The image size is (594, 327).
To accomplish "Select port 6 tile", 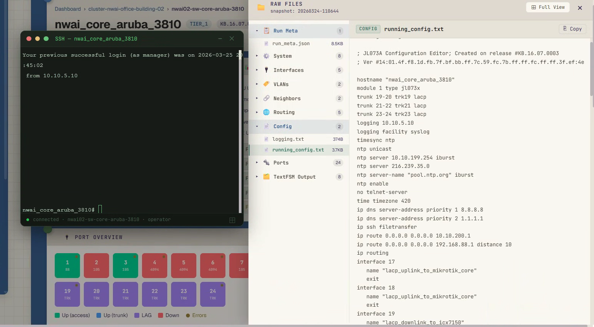I will click(x=213, y=265).
